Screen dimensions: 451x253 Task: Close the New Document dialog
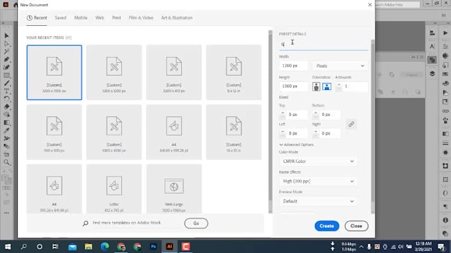[x=370, y=5]
